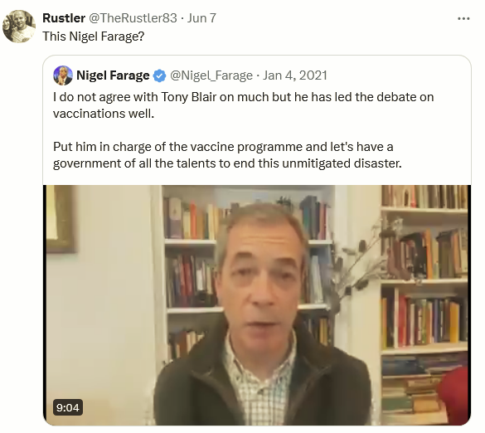Click the "Put him in charge" line

(223, 146)
